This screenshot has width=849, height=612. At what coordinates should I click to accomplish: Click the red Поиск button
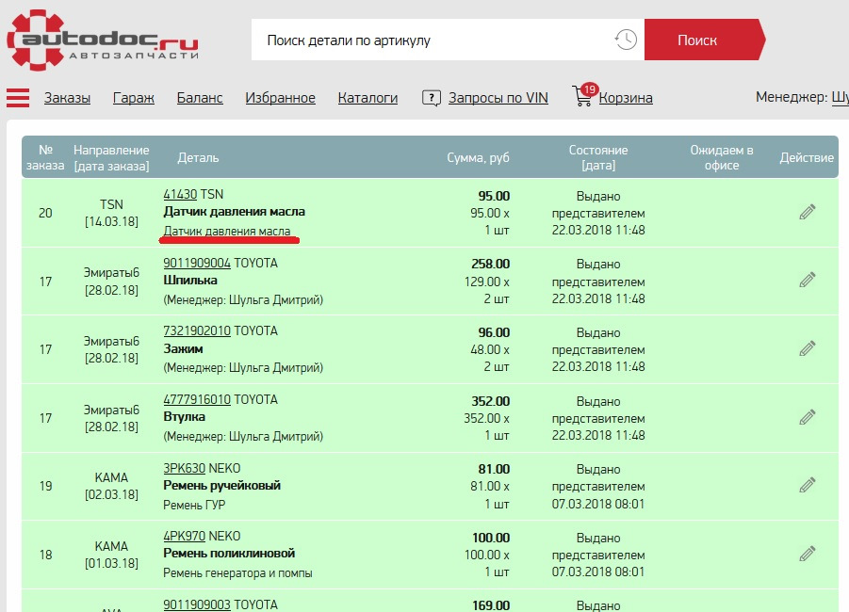click(705, 40)
